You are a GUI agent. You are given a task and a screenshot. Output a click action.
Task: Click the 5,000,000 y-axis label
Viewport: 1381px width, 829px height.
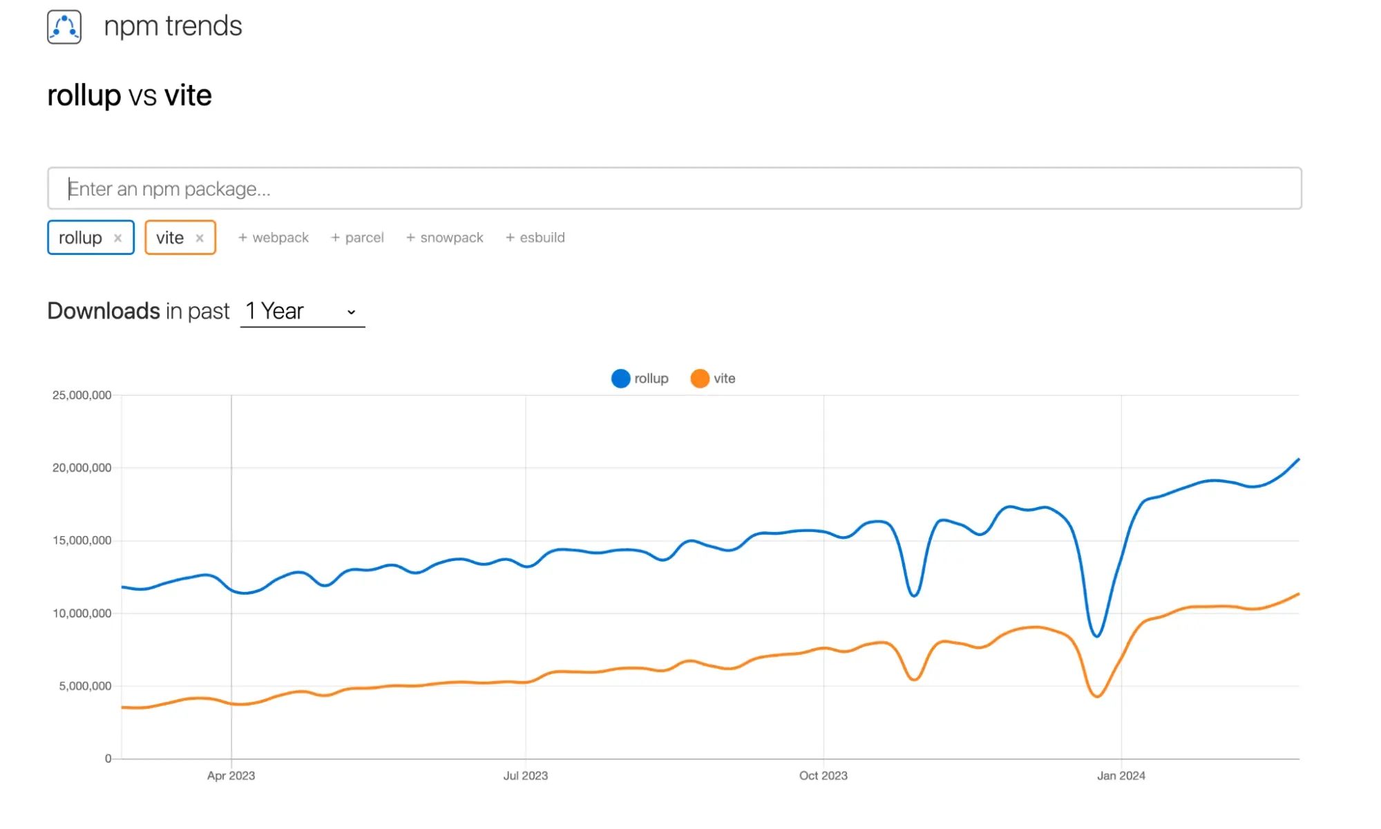click(x=85, y=686)
